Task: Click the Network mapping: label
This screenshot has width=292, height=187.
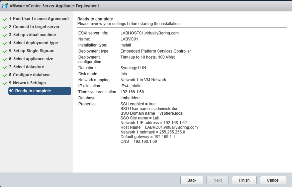Action: point(94,80)
